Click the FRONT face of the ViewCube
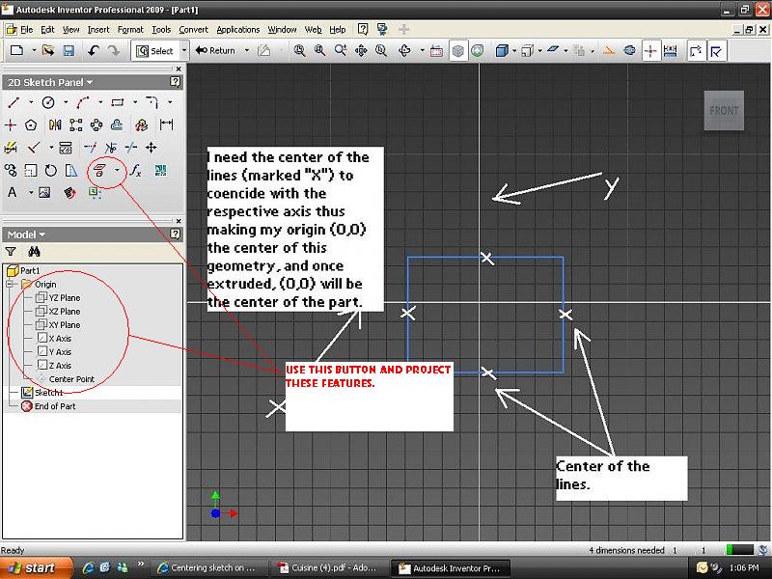The width and height of the screenshot is (772, 579). (x=724, y=110)
